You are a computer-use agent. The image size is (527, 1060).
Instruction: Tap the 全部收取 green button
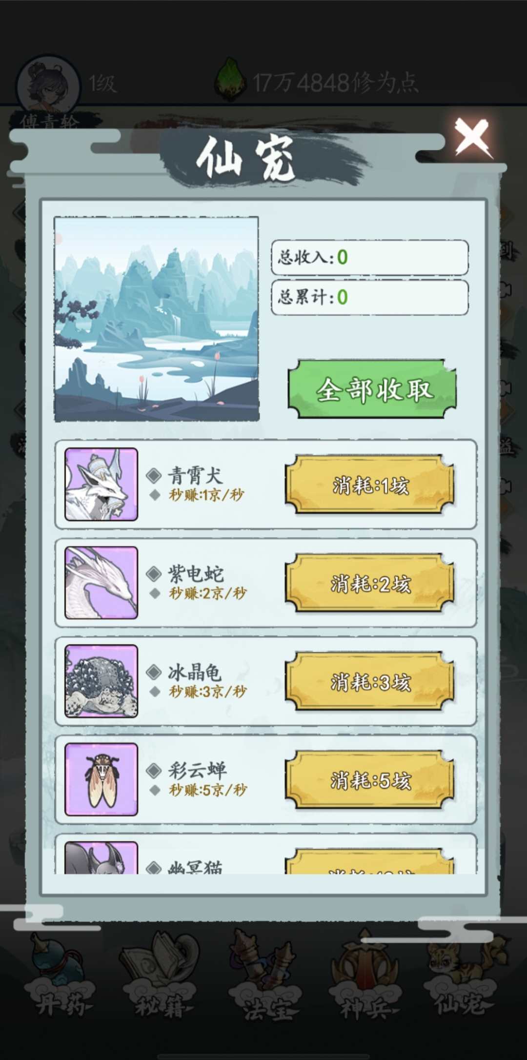[x=372, y=389]
